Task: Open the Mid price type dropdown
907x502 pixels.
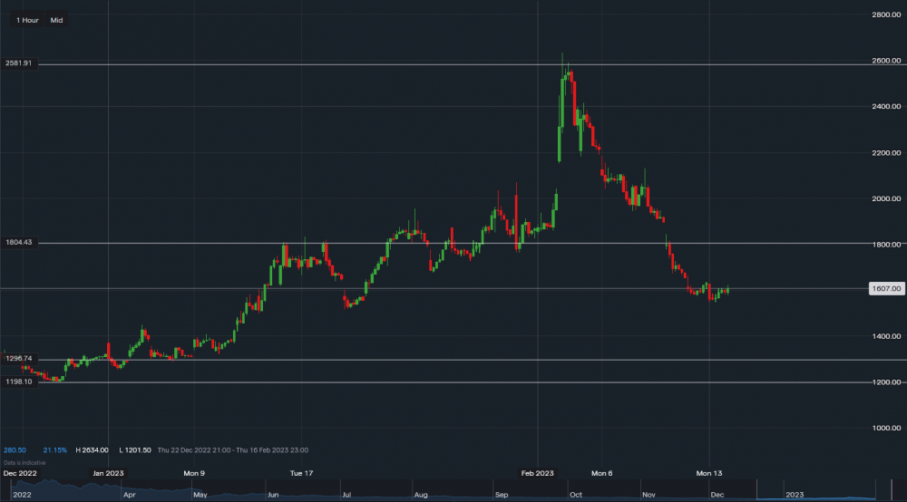Action: tap(56, 20)
